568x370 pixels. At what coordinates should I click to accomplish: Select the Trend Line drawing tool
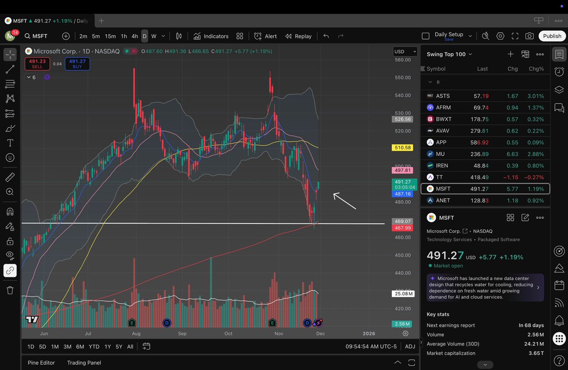[x=10, y=69]
